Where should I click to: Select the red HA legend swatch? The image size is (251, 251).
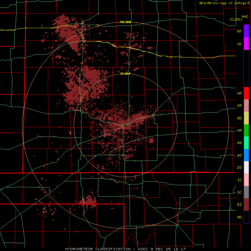246,93
